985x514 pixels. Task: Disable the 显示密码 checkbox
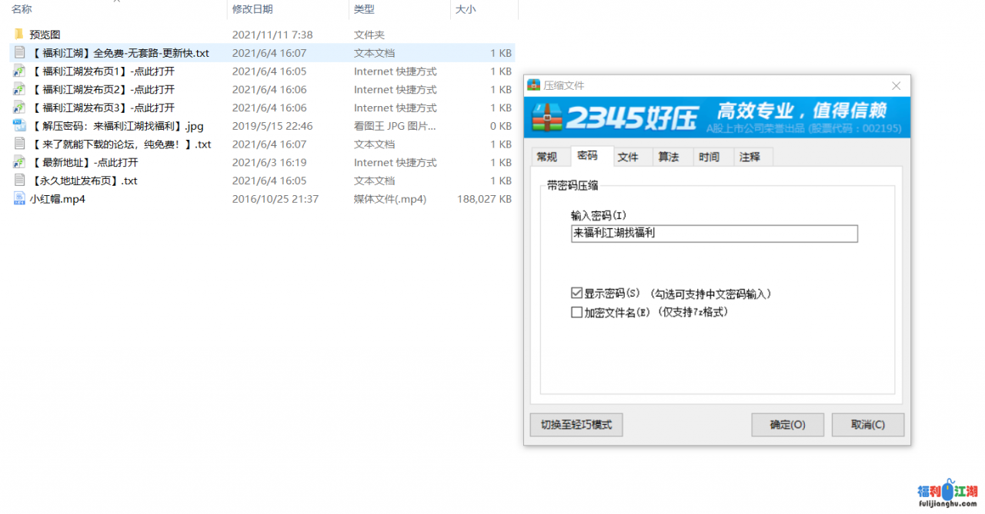(x=576, y=292)
